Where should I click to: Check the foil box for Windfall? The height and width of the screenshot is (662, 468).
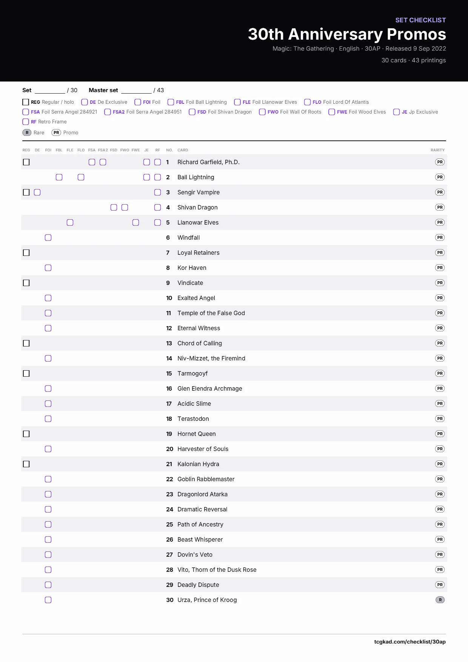[48, 237]
